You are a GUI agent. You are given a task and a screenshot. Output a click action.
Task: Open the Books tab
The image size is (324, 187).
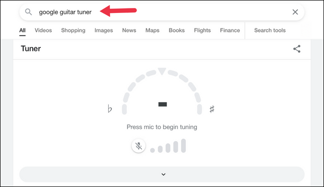[176, 30]
